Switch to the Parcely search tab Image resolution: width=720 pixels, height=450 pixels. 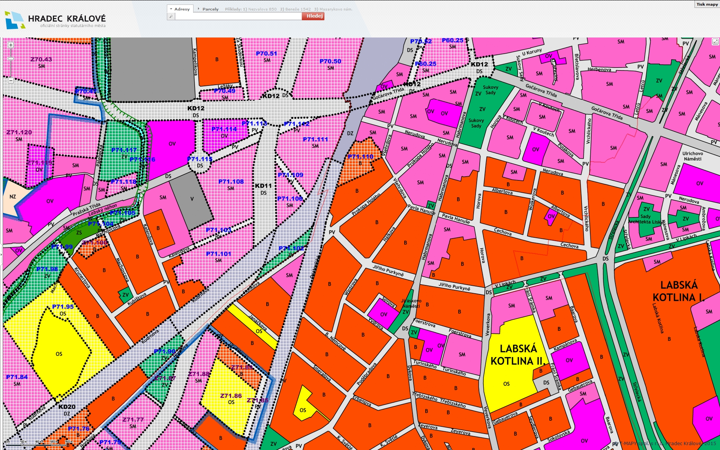click(x=210, y=9)
